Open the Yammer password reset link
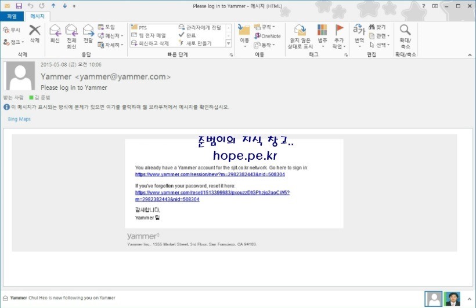Image resolution: width=476 pixels, height=308 pixels. point(212,196)
